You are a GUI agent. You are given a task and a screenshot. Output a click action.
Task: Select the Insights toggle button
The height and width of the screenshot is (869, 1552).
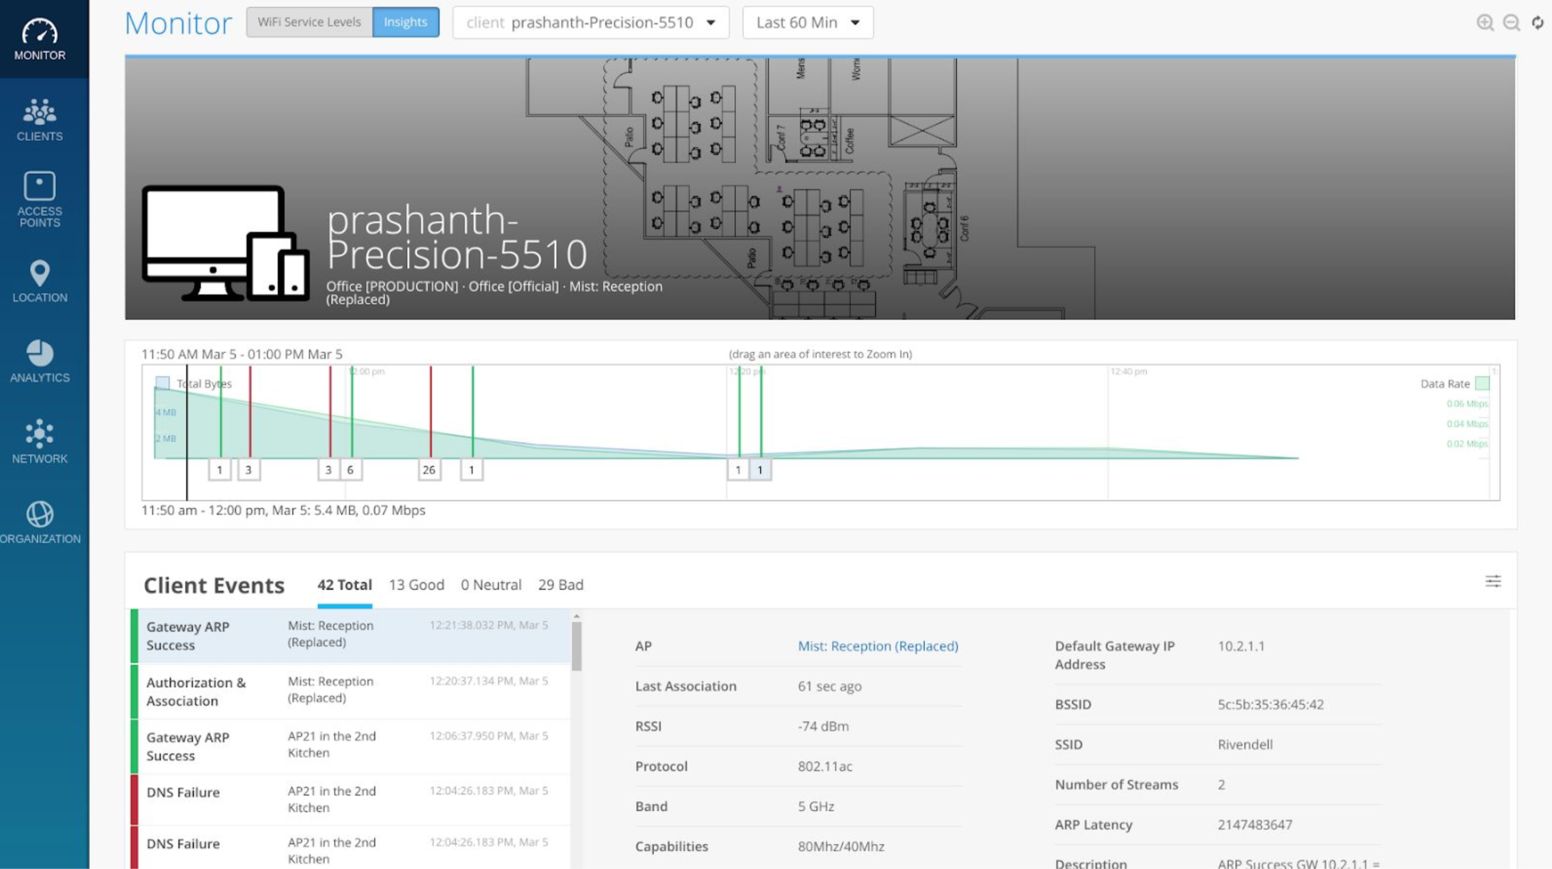406,22
